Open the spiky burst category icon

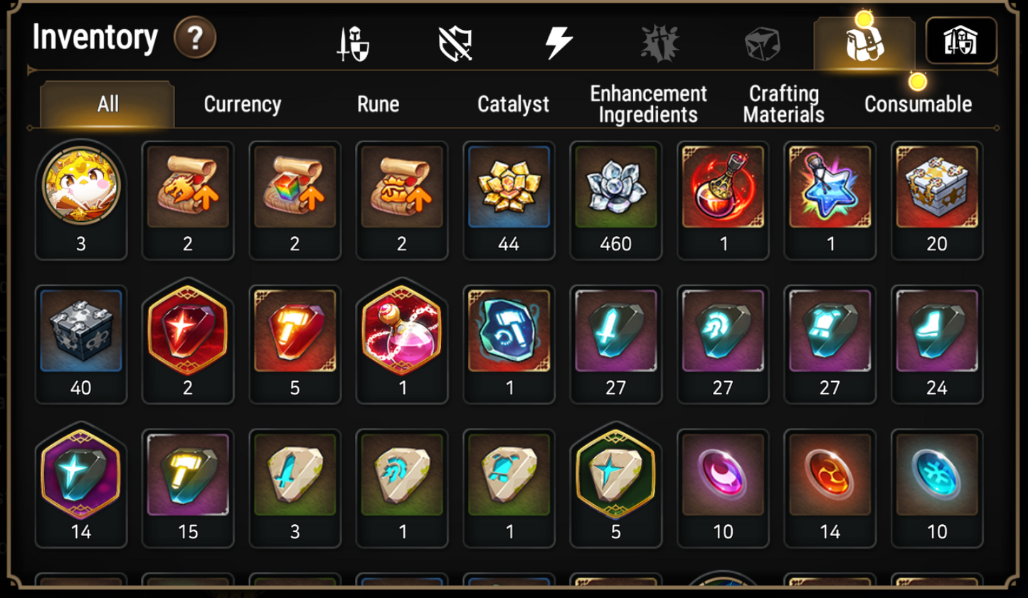coord(660,43)
